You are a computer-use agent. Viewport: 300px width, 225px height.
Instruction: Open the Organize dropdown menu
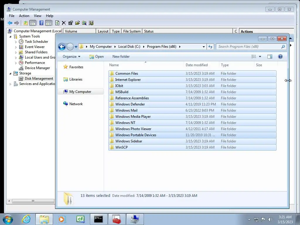pos(71,57)
